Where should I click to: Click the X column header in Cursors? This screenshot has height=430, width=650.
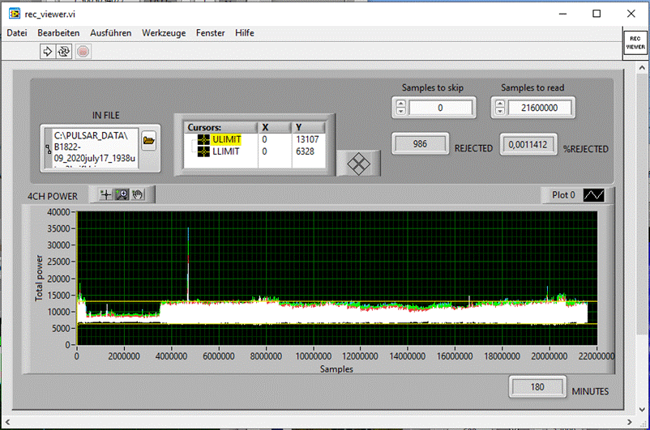pos(274,127)
